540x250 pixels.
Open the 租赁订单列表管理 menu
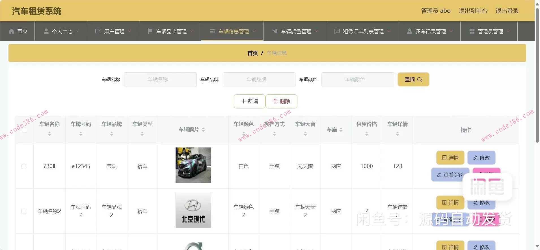click(x=362, y=31)
